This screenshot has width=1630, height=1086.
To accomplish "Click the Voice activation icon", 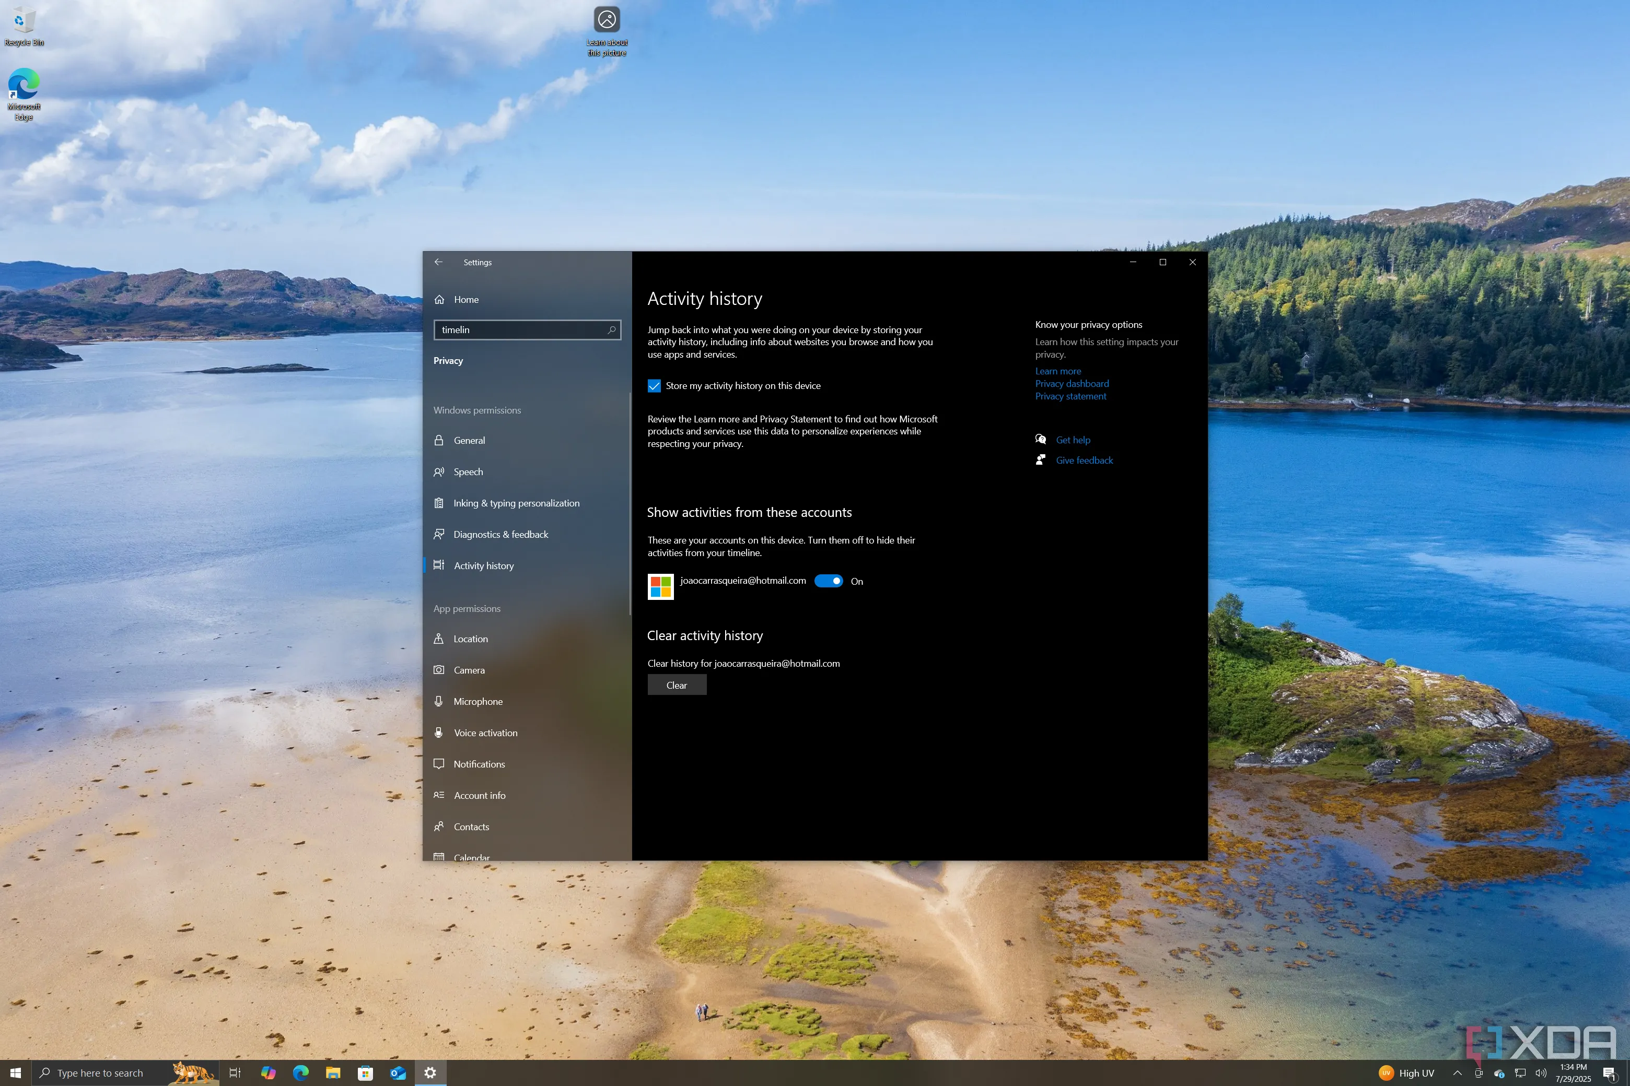I will (x=439, y=732).
